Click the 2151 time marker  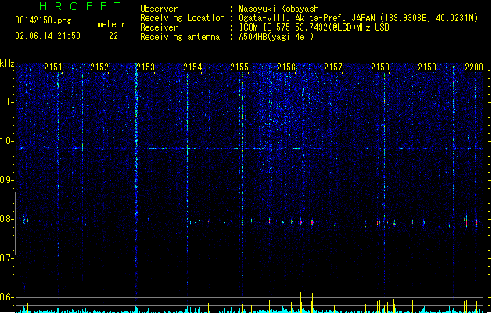click(53, 67)
